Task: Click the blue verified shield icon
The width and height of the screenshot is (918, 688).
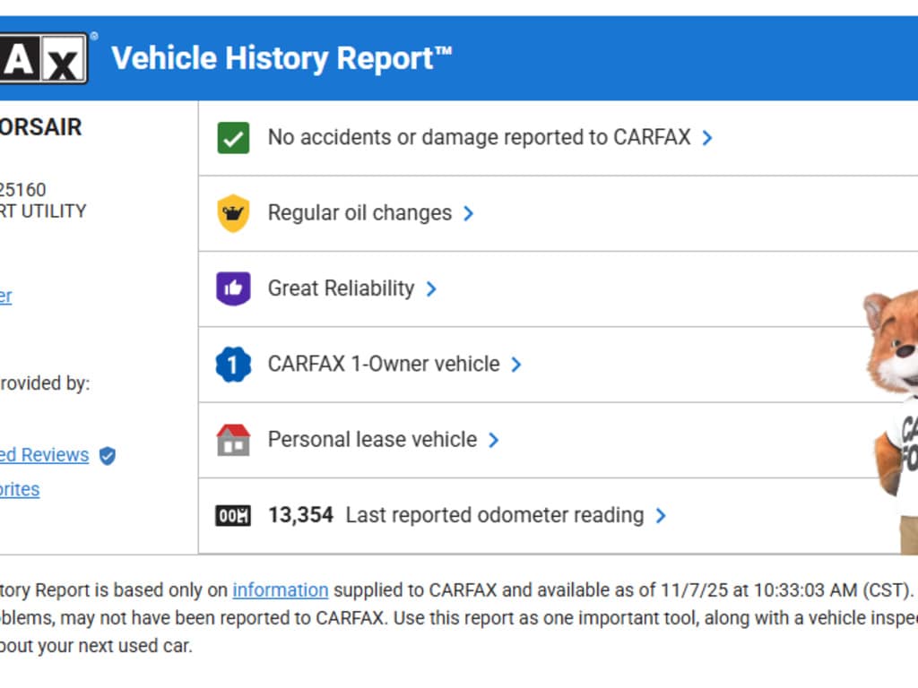Action: click(107, 456)
